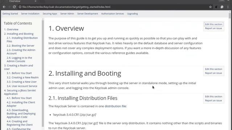Click the 1. Overview main heading

(x=66, y=28)
